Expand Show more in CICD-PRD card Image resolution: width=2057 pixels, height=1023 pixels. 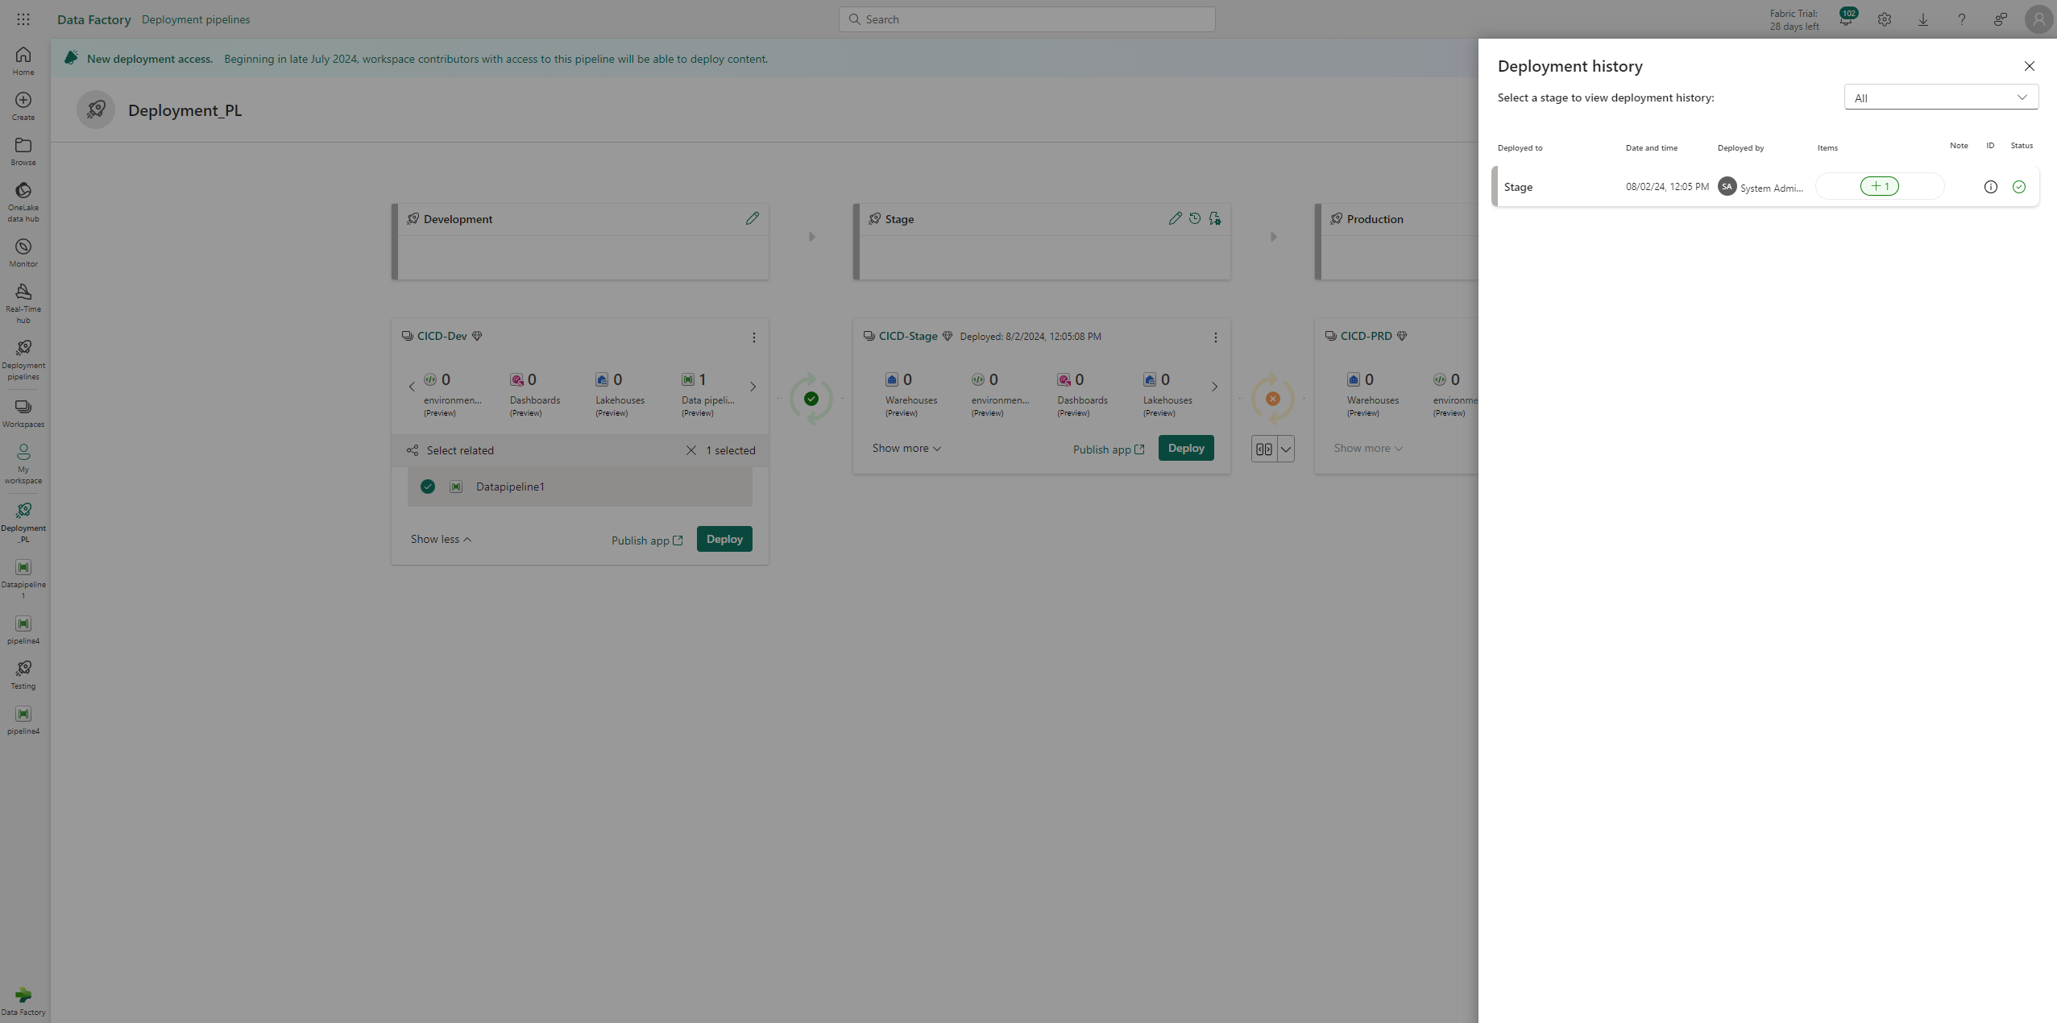[1368, 448]
